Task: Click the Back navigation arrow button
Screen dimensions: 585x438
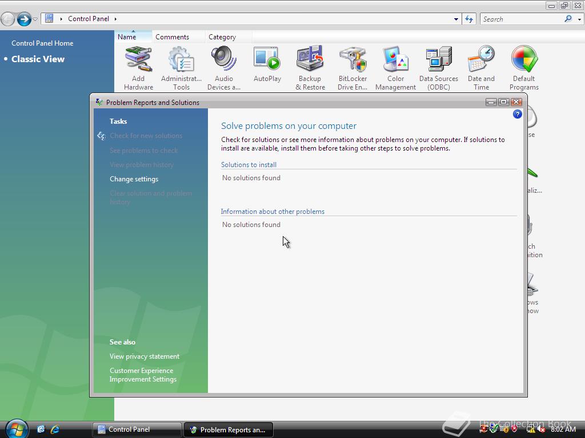Action: pos(8,19)
